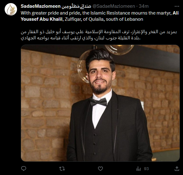Share the post via the upload arrow icon
Viewport: 183px width, 175px height.
pos(177,168)
